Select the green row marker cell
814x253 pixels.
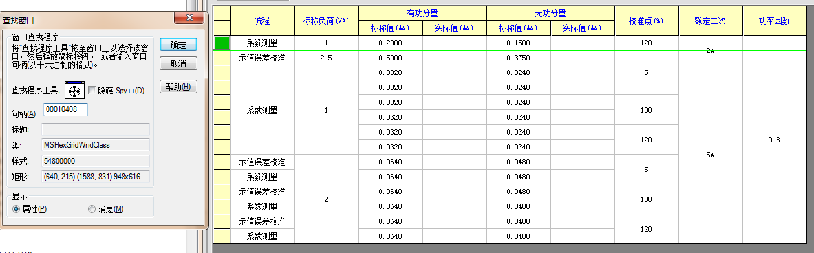tap(222, 43)
